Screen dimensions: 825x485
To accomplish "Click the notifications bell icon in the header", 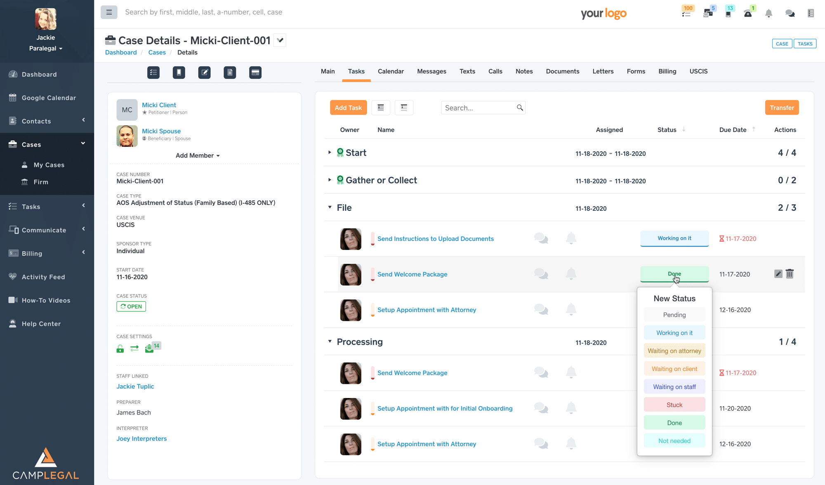I will (x=768, y=13).
